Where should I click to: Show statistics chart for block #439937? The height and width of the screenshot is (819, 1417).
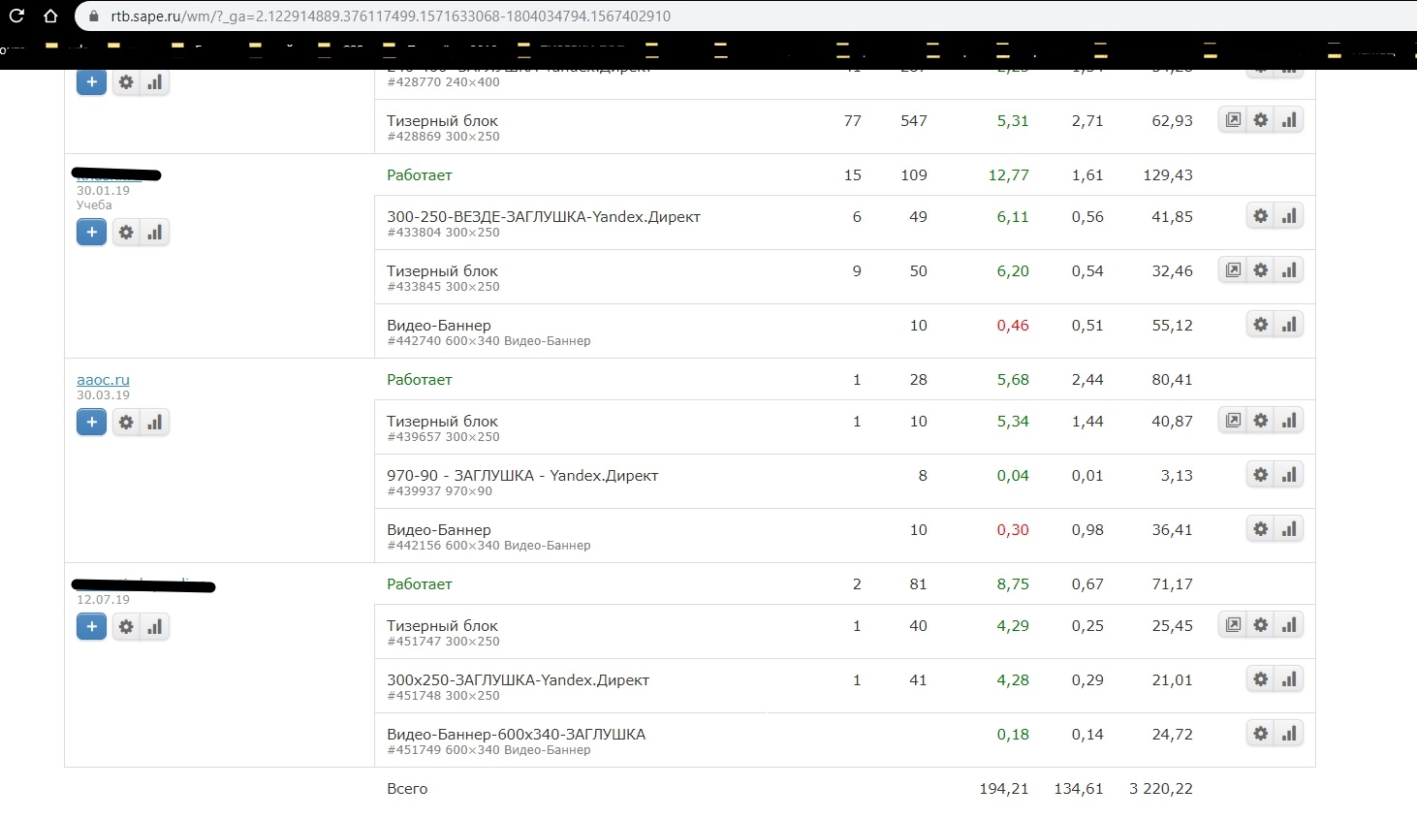[1289, 475]
